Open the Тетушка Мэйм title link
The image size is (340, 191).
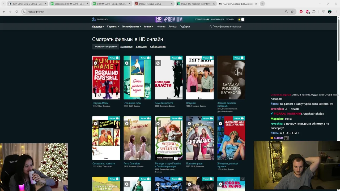[x=100, y=103]
